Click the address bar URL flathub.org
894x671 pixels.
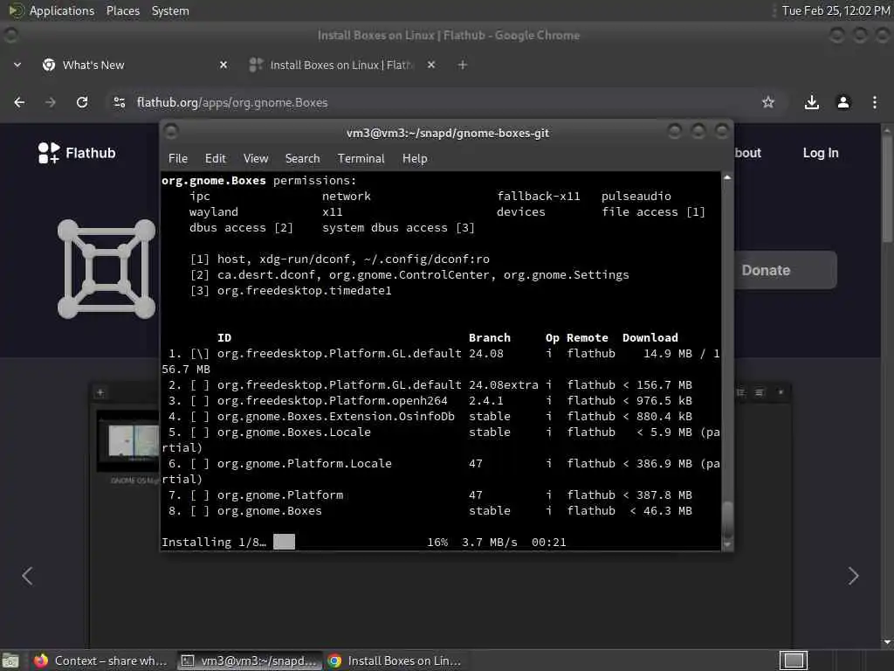(232, 103)
